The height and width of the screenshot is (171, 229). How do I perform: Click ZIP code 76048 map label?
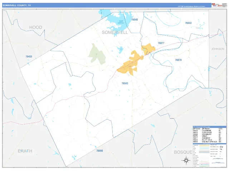click(x=135, y=20)
